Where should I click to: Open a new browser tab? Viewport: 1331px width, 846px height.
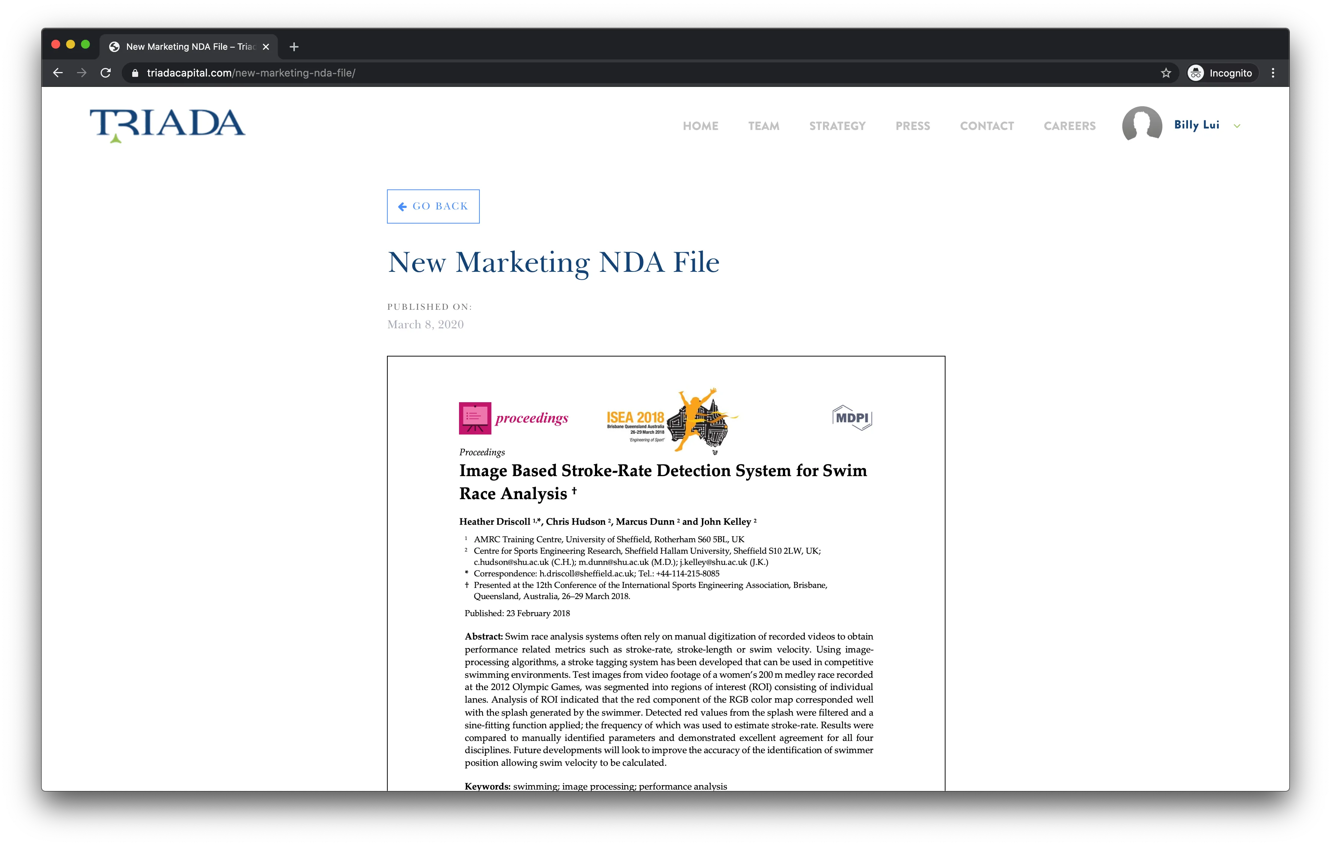pyautogui.click(x=294, y=47)
